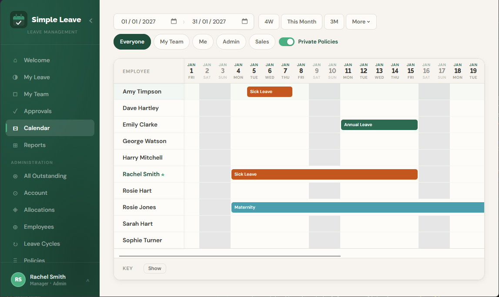
Task: Select the Everyone filter
Action: coord(132,42)
